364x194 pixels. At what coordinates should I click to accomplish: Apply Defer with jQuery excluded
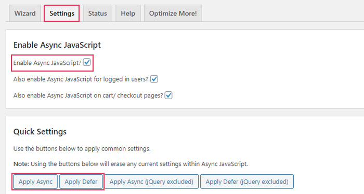coord(247,182)
